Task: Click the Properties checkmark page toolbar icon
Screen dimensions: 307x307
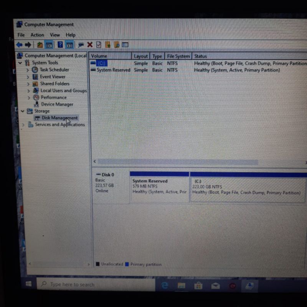Action: 99,45
